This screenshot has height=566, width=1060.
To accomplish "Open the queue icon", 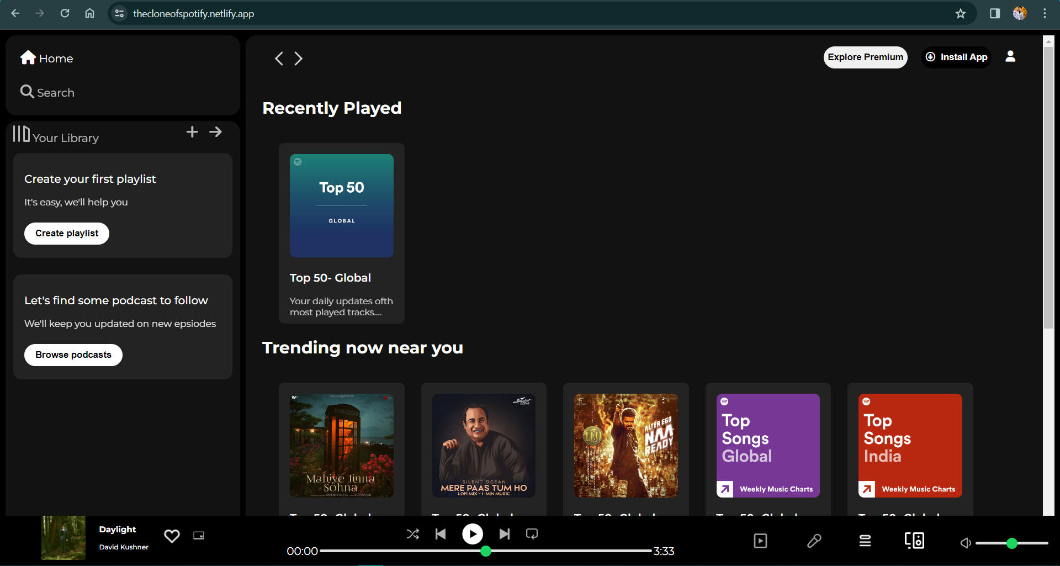I will (x=865, y=541).
